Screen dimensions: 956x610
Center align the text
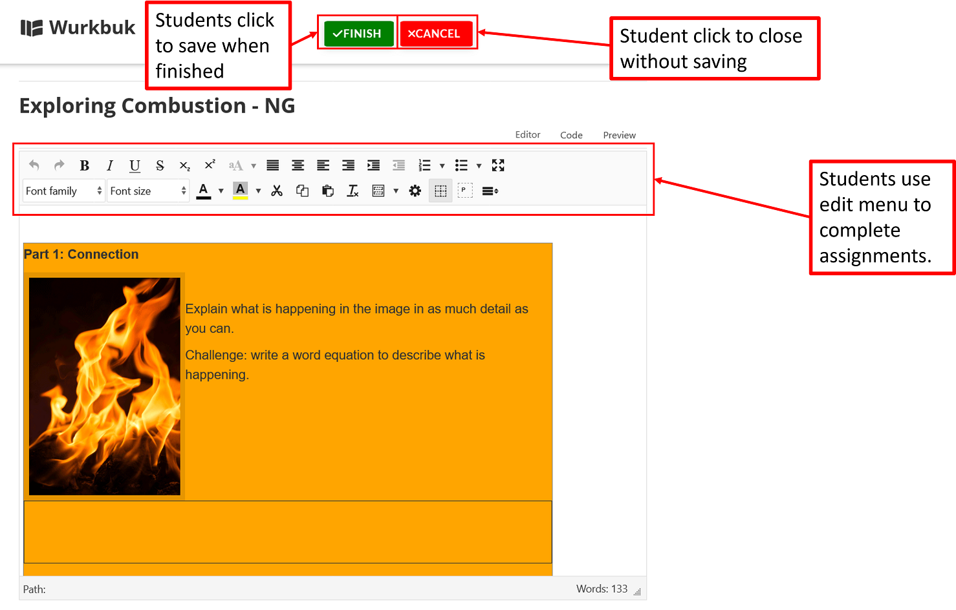coord(298,165)
